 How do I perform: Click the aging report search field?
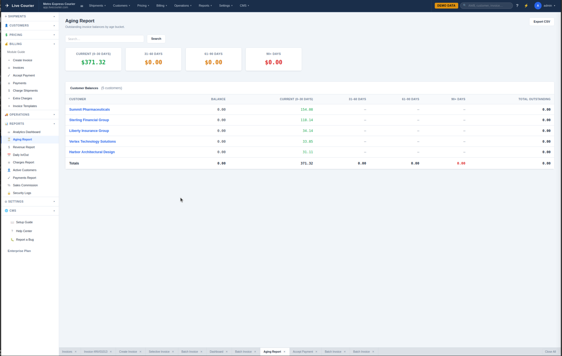tap(104, 39)
